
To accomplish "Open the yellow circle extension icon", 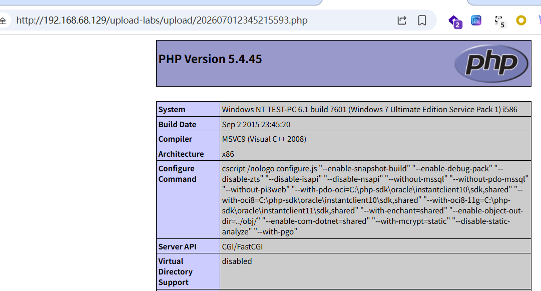I will pyautogui.click(x=521, y=21).
